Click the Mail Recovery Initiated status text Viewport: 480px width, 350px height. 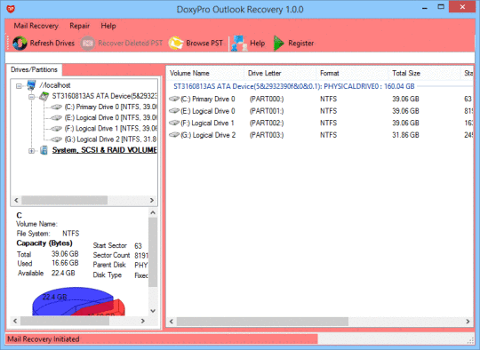pyautogui.click(x=44, y=339)
